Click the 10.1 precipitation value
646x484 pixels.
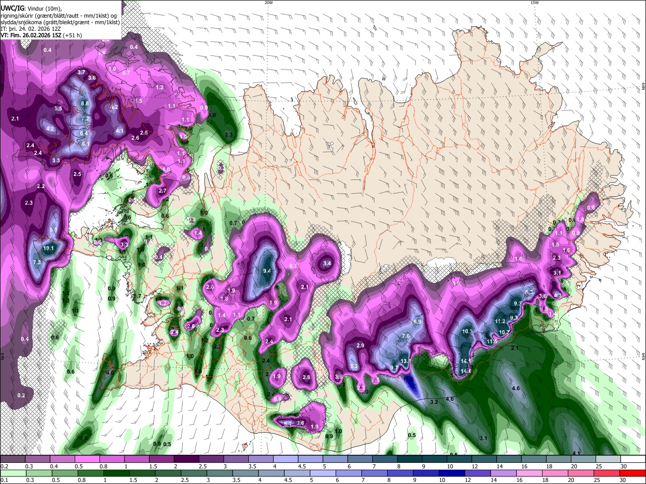(x=48, y=249)
